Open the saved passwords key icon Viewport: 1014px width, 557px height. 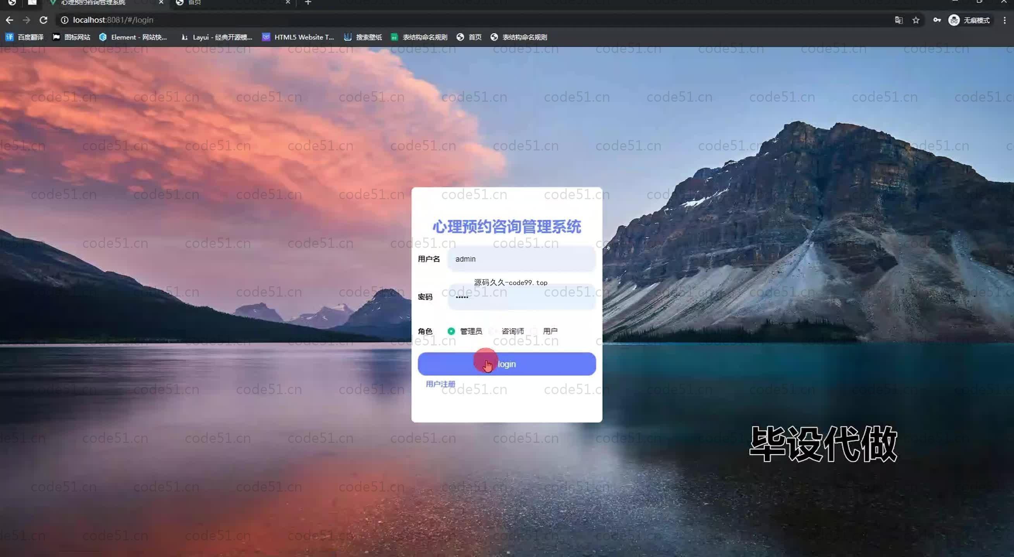tap(937, 20)
